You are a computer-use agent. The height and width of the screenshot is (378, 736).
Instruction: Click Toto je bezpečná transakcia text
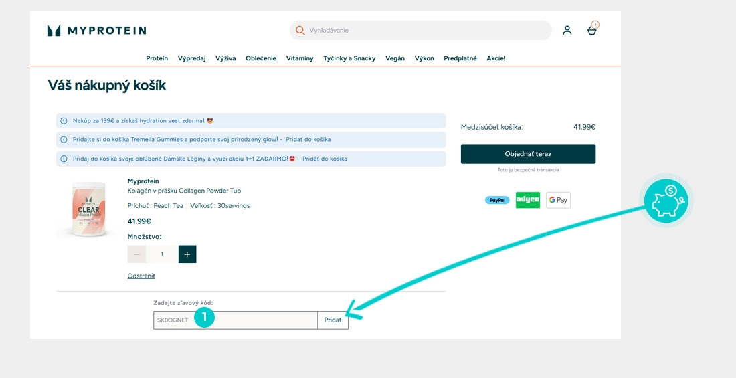pos(528,170)
